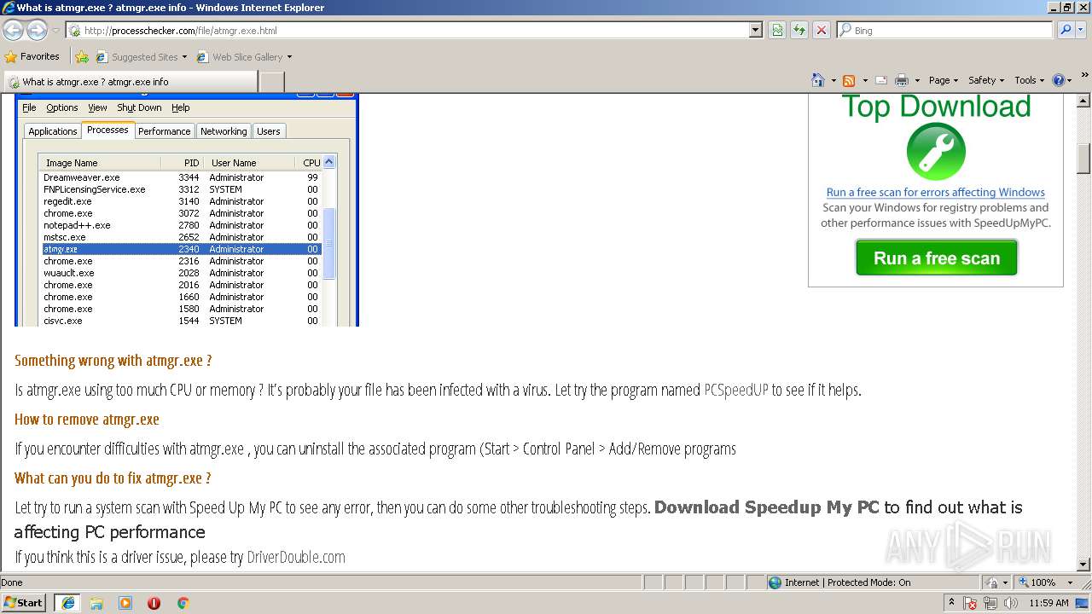Image resolution: width=1092 pixels, height=614 pixels.
Task: Click the 100% zoom level button
Action: coord(1037,582)
